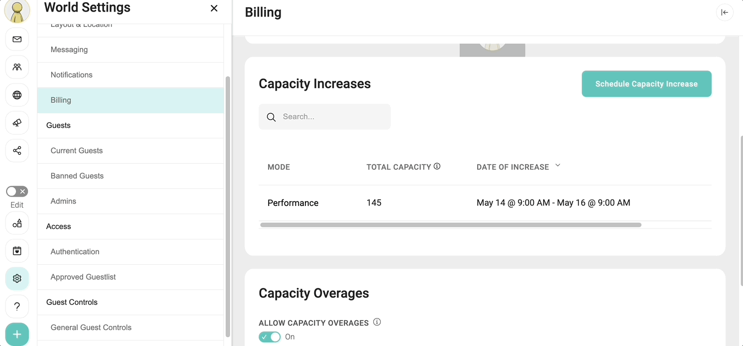Open Authentication settings item
This screenshot has height=346, width=743.
[75, 252]
